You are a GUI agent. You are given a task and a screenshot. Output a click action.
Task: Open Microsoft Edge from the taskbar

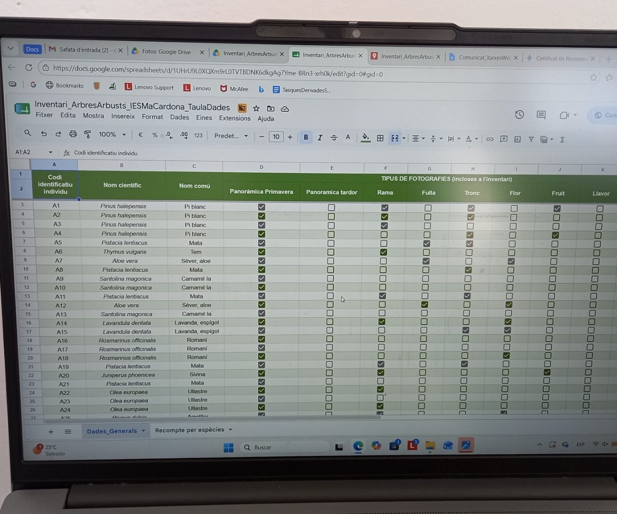click(358, 446)
